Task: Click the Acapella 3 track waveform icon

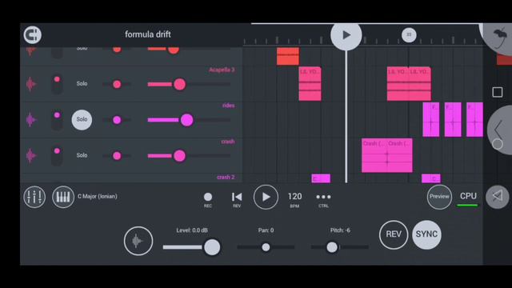Action: click(30, 84)
